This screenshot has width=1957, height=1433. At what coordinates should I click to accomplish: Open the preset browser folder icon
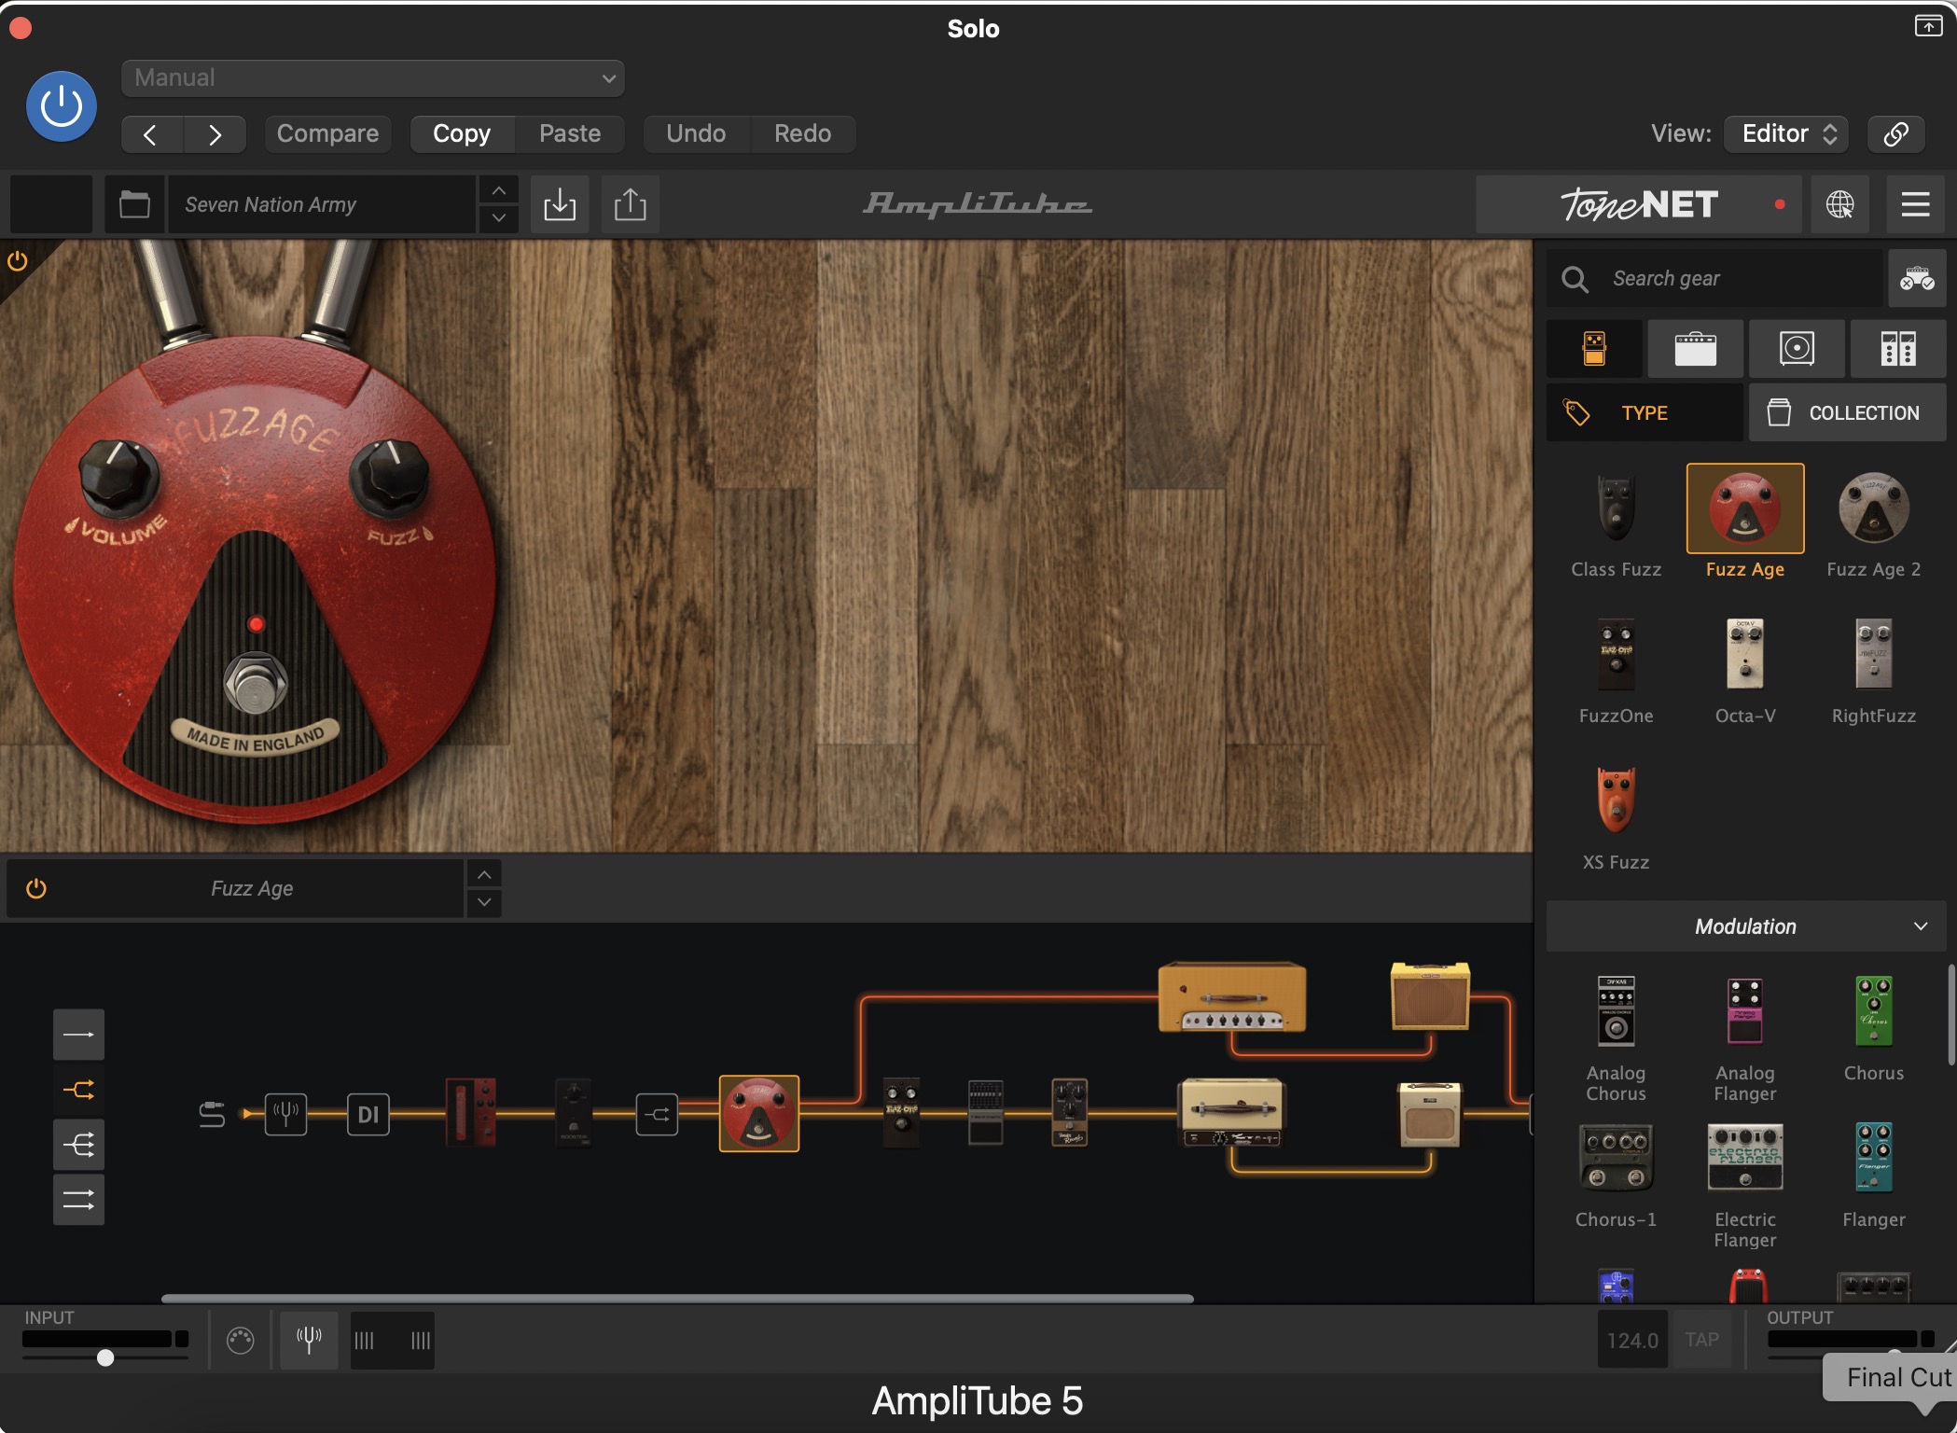[x=134, y=204]
